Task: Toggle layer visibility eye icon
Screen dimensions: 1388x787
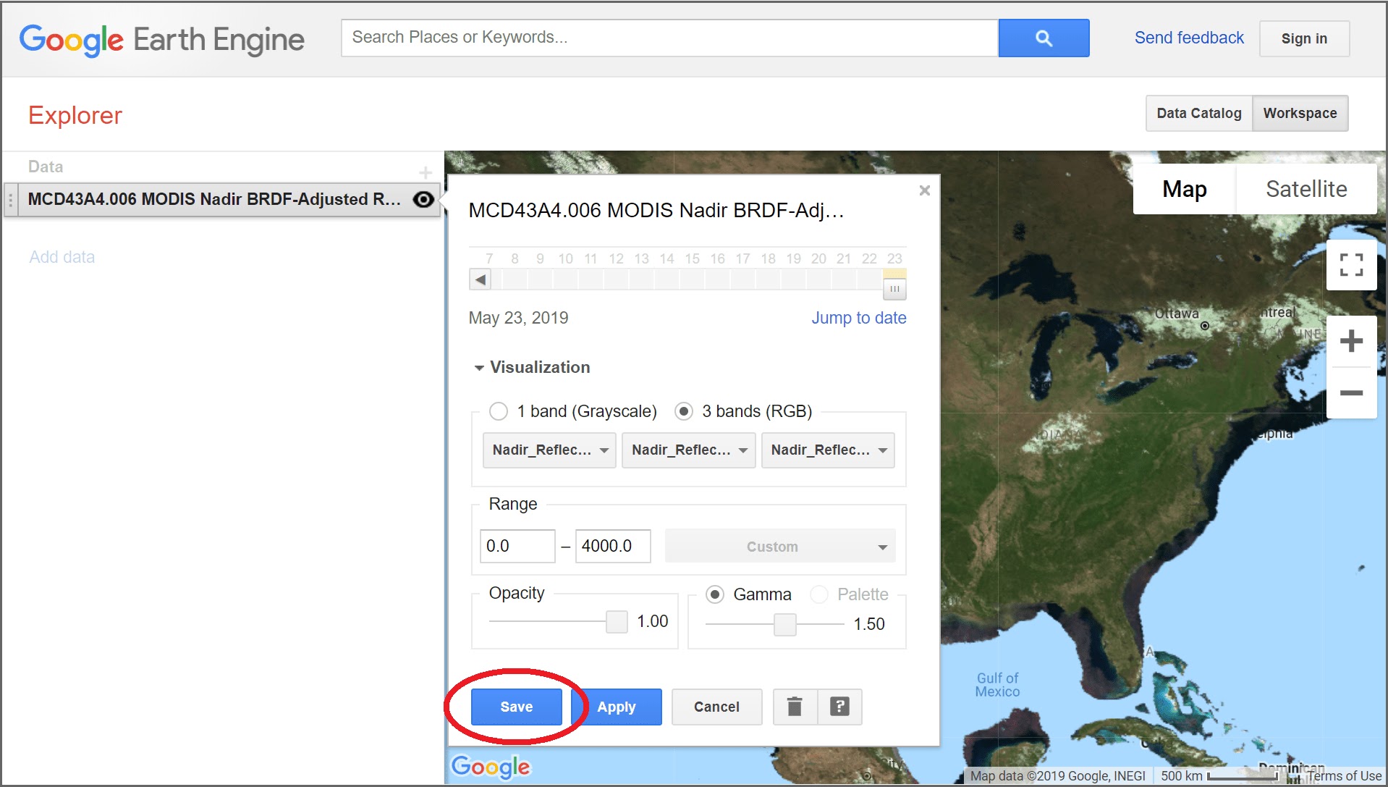Action: [x=423, y=199]
